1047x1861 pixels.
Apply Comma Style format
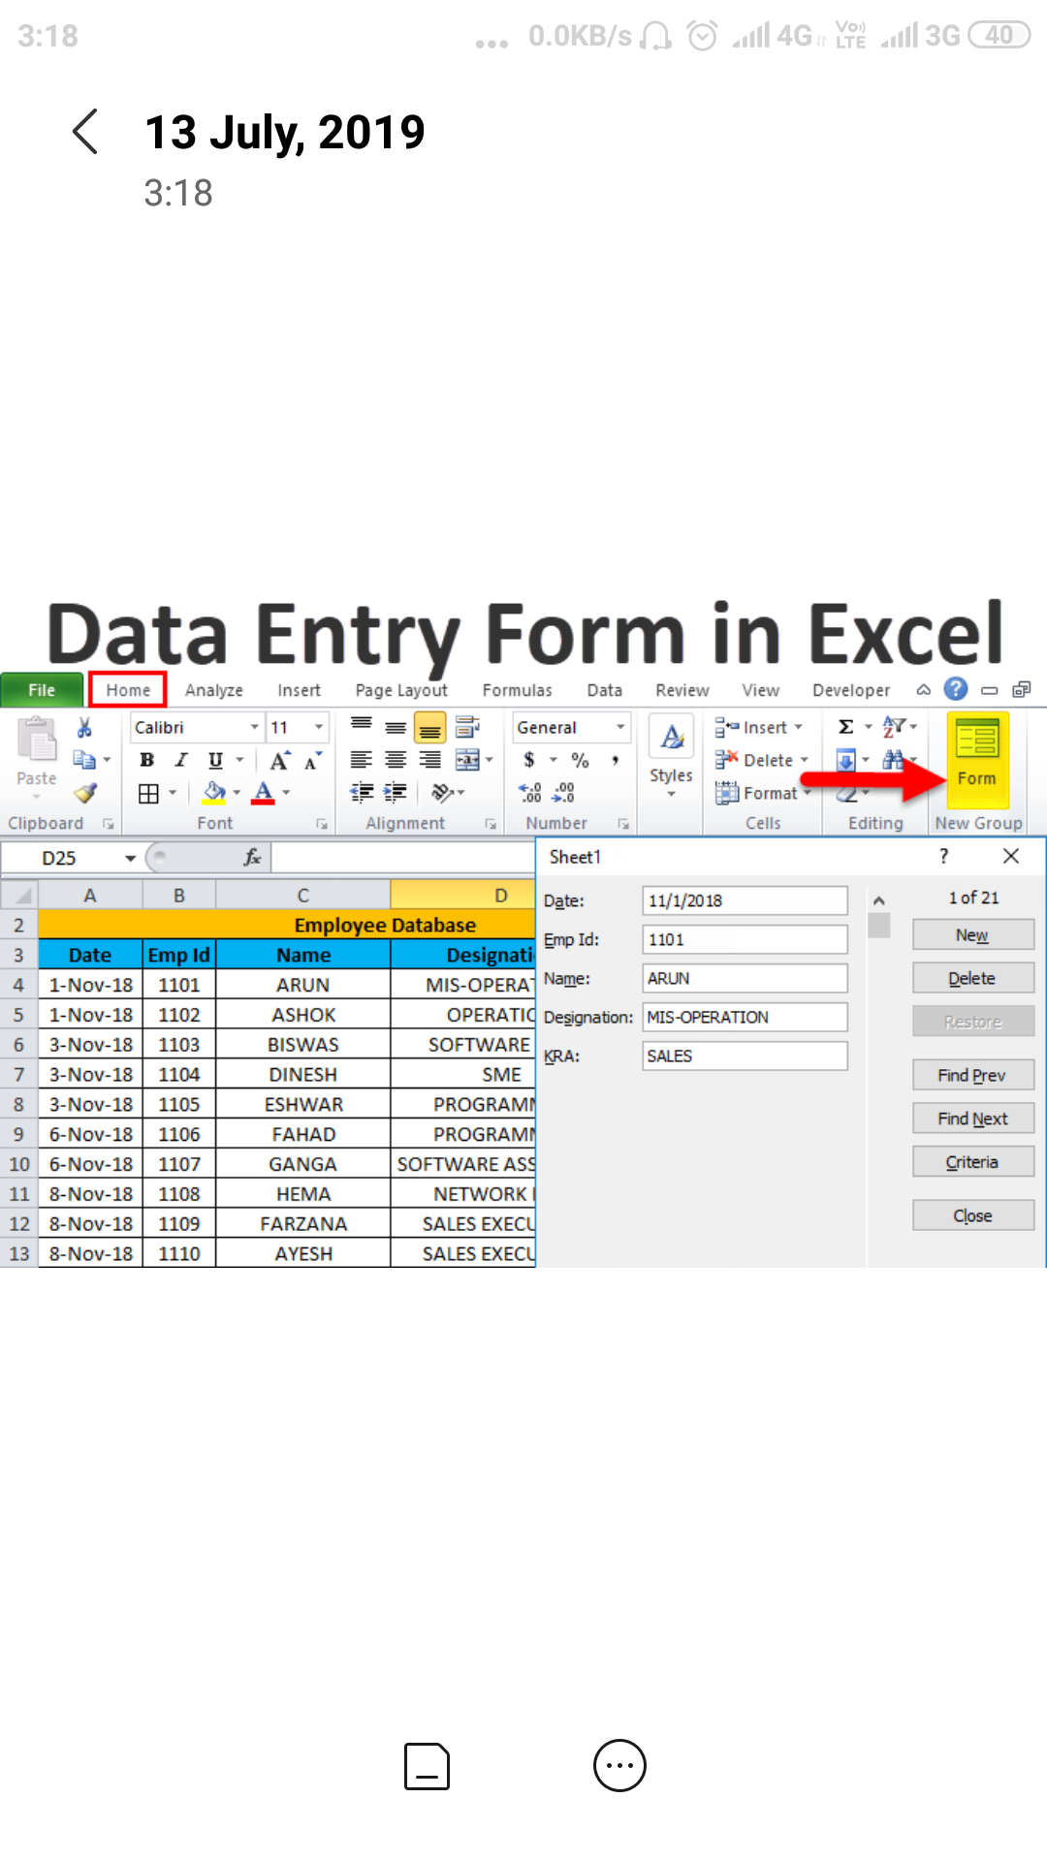(x=615, y=760)
